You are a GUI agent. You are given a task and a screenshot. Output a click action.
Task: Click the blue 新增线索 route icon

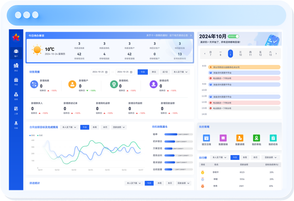(34, 84)
